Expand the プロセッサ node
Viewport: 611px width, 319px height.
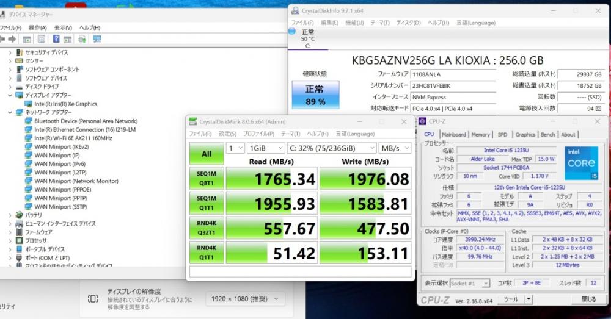(x=10, y=240)
